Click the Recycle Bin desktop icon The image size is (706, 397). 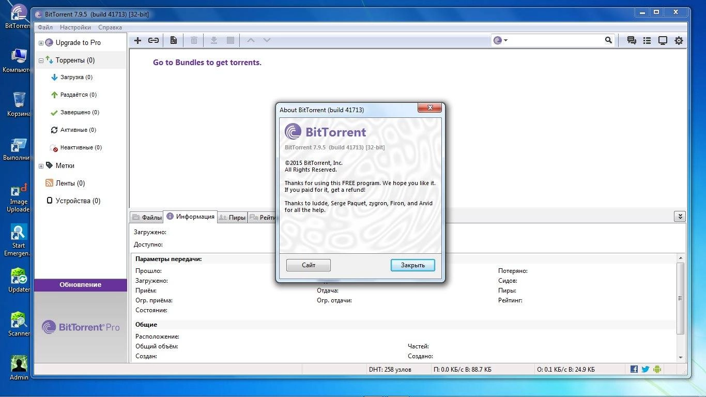click(19, 104)
